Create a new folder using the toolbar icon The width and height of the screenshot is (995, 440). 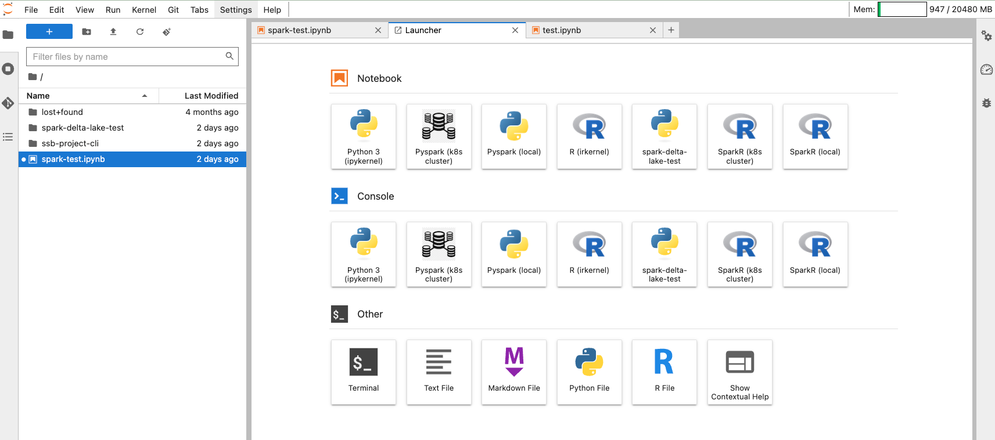87,31
